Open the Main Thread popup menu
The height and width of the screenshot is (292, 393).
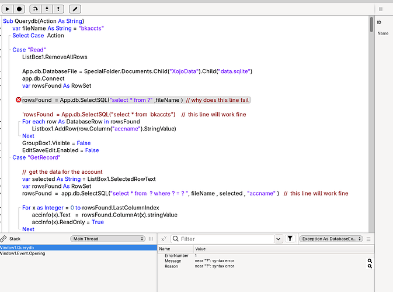108,239
